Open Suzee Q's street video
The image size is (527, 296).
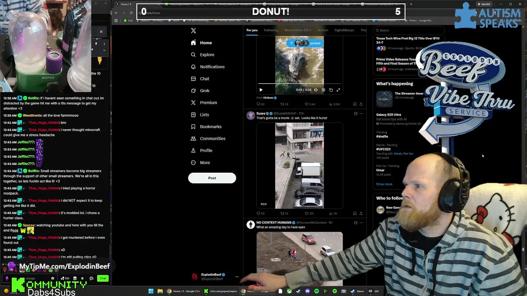click(299, 166)
